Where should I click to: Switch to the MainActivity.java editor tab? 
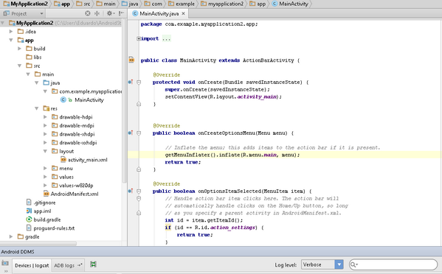coord(159,13)
